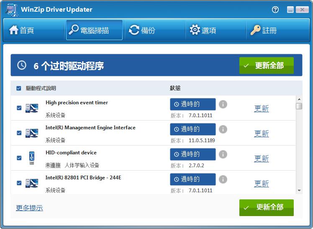Select the Intel(R) Management Engine Interface name
The image size is (313, 229).
point(90,128)
